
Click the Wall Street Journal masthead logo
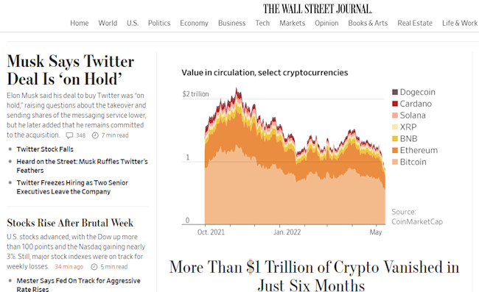[x=318, y=9]
